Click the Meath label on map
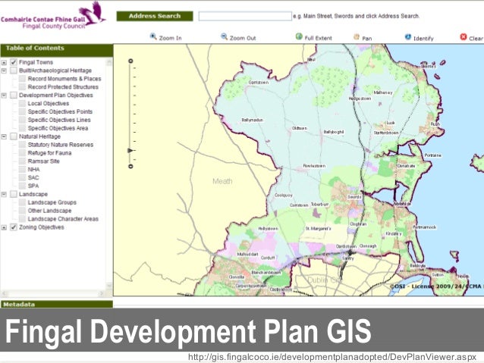This screenshot has width=484, height=363. 222,181
